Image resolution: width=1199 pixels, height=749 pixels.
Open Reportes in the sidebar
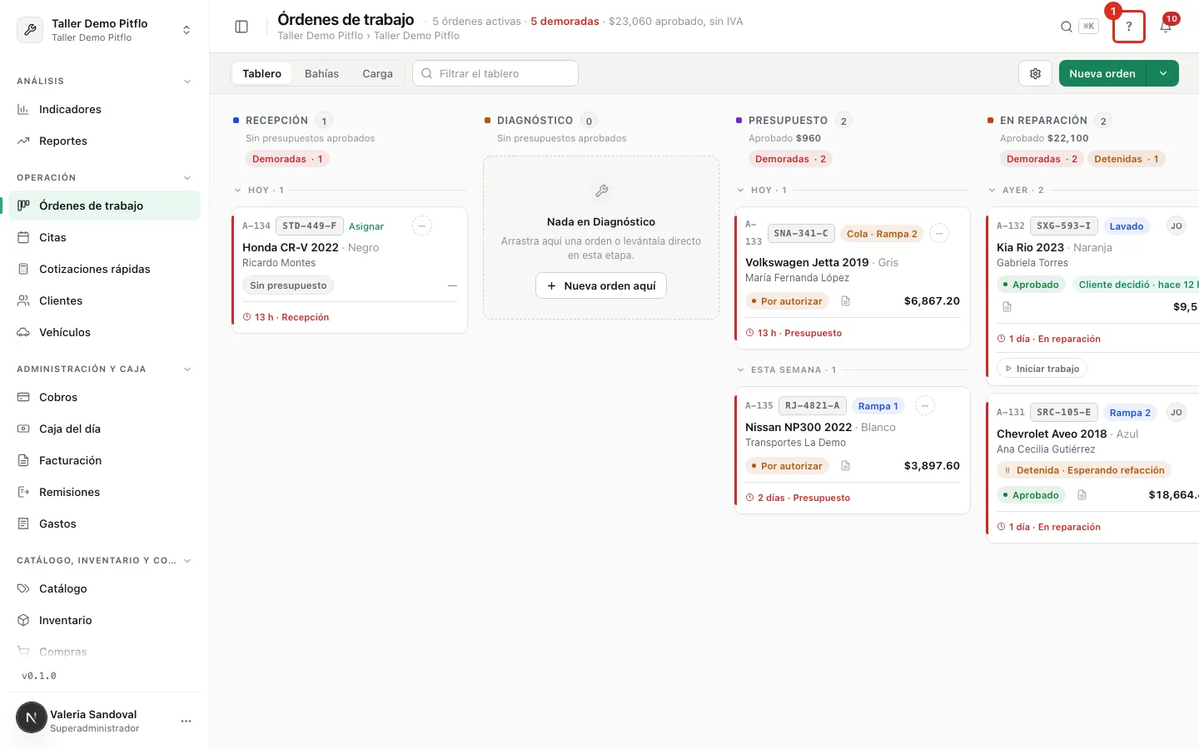[x=105, y=141]
